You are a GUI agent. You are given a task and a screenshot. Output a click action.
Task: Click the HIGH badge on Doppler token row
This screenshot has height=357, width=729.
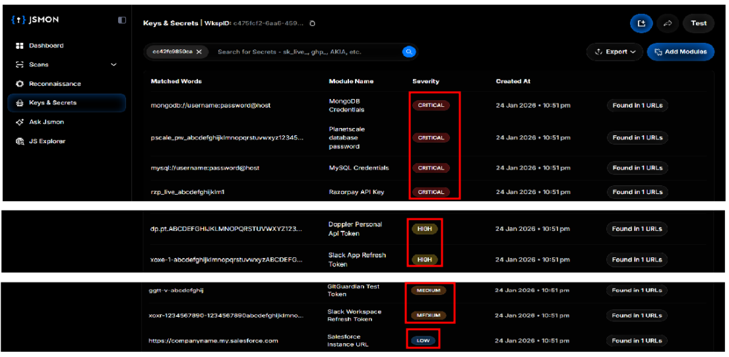[424, 229]
